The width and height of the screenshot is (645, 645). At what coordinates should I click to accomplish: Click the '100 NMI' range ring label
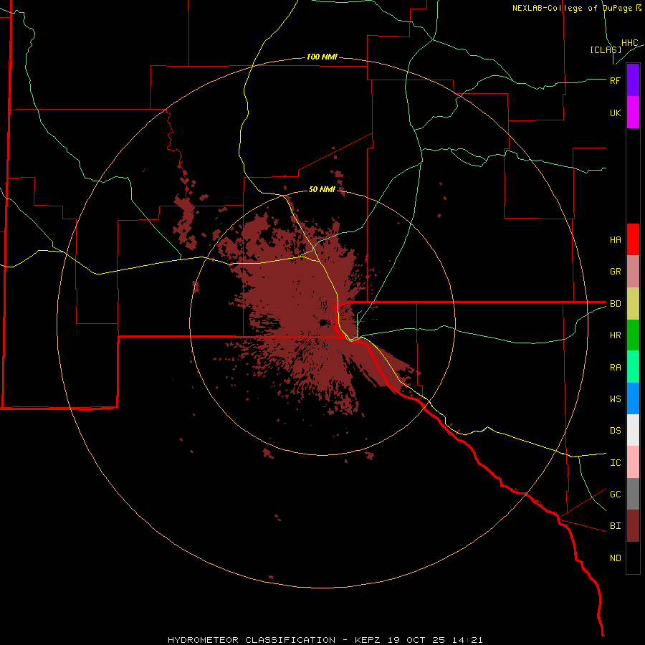pos(322,57)
